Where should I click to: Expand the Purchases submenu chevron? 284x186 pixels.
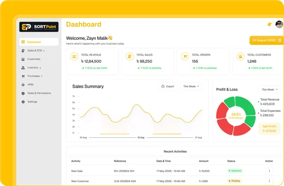[42, 76]
